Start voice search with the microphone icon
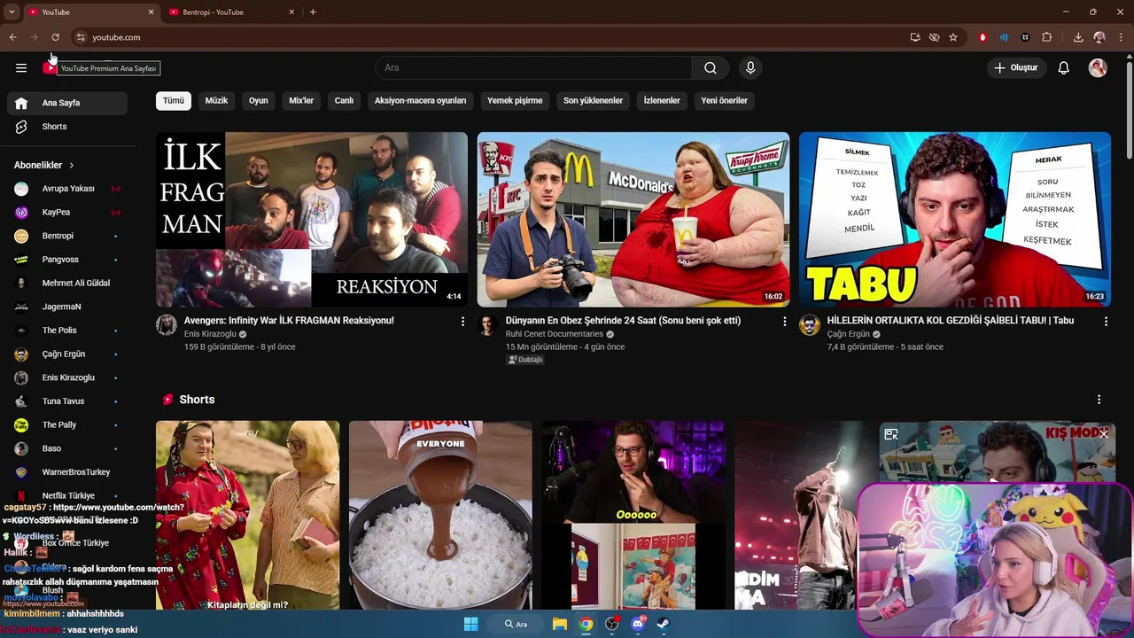The height and width of the screenshot is (638, 1134). click(750, 67)
